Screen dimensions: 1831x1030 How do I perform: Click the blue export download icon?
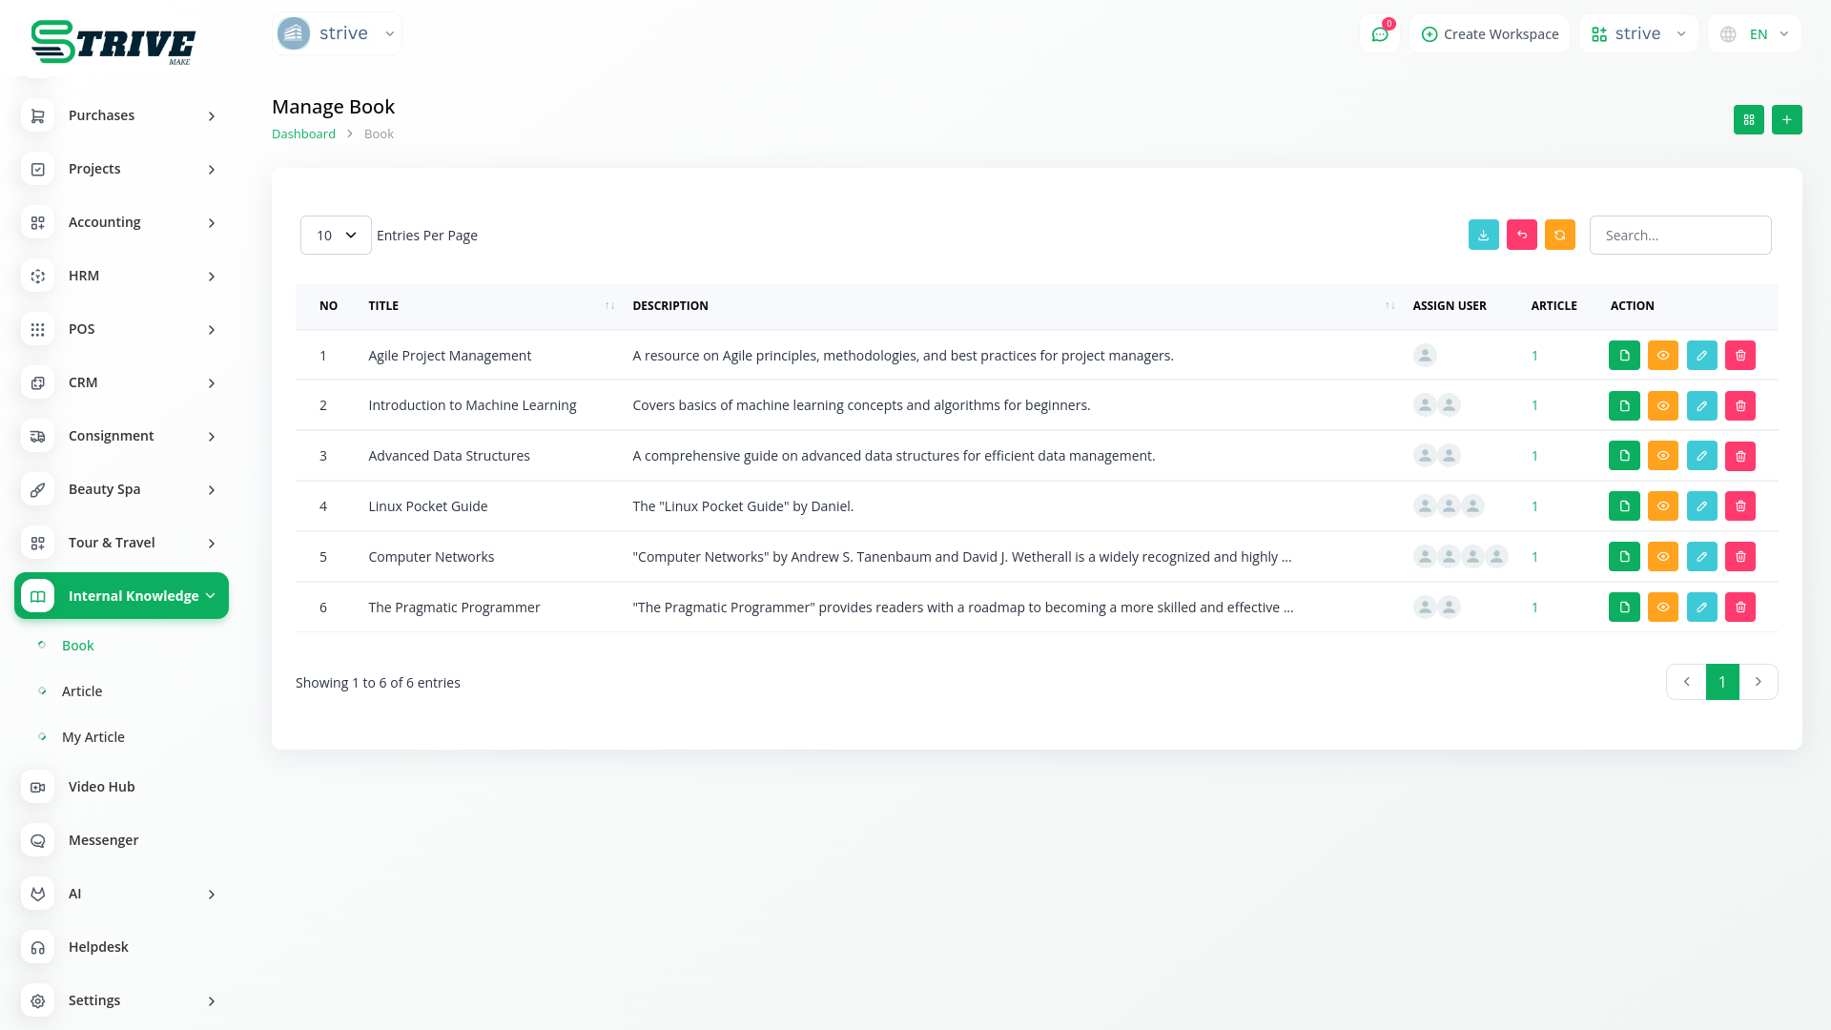pos(1483,235)
